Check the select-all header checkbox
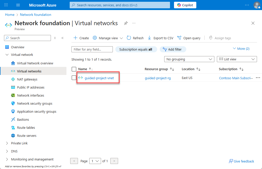The image size is (262, 169). tap(74, 69)
